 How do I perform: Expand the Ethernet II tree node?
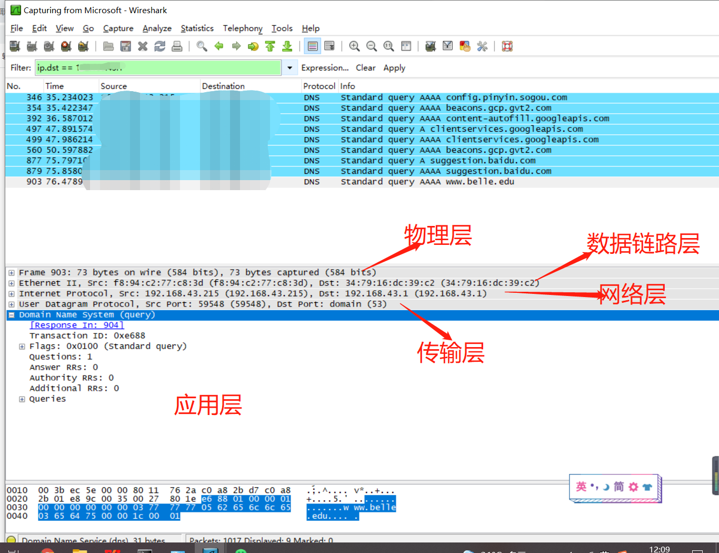click(12, 283)
